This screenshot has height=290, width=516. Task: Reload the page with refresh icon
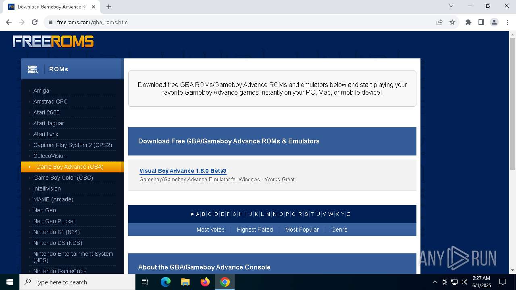(35, 22)
